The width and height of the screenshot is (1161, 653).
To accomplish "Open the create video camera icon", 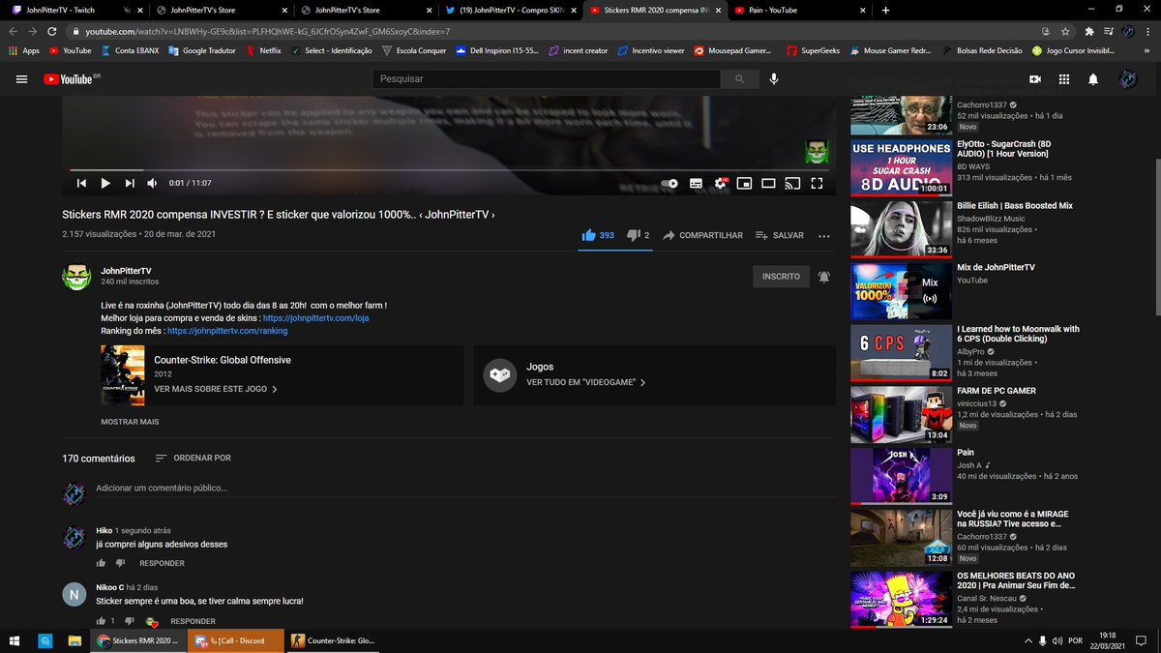I will point(1035,79).
